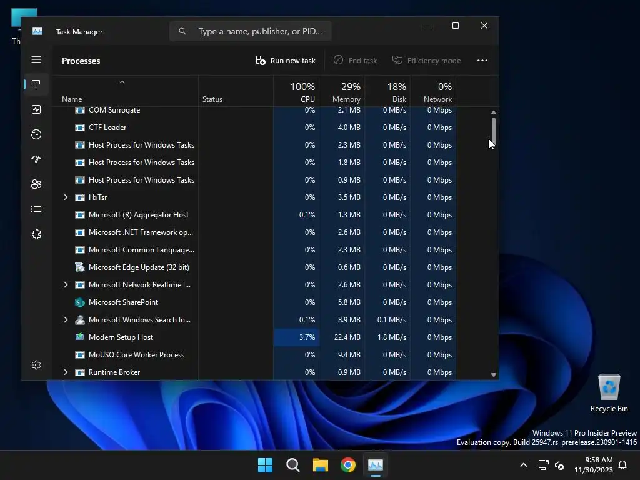Image resolution: width=640 pixels, height=480 pixels.
Task: Click the Task Manager taskbar icon
Action: [376, 465]
